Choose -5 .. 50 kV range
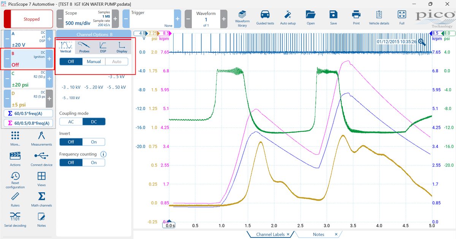Image resolution: width=456 pixels, height=239 pixels. pos(116,87)
